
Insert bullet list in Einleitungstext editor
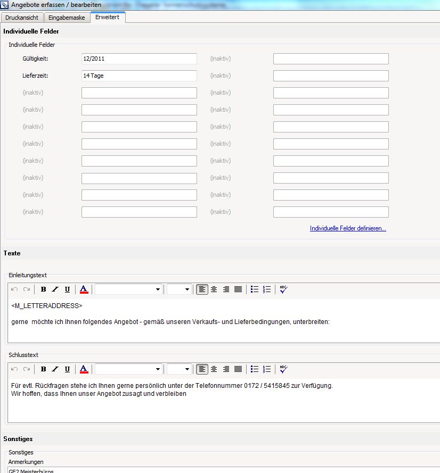point(255,289)
